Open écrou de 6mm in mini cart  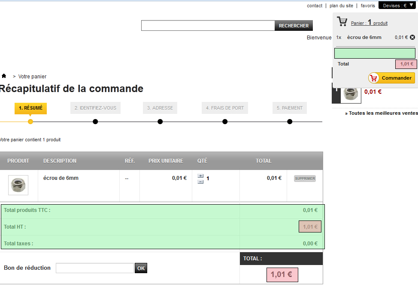point(364,37)
